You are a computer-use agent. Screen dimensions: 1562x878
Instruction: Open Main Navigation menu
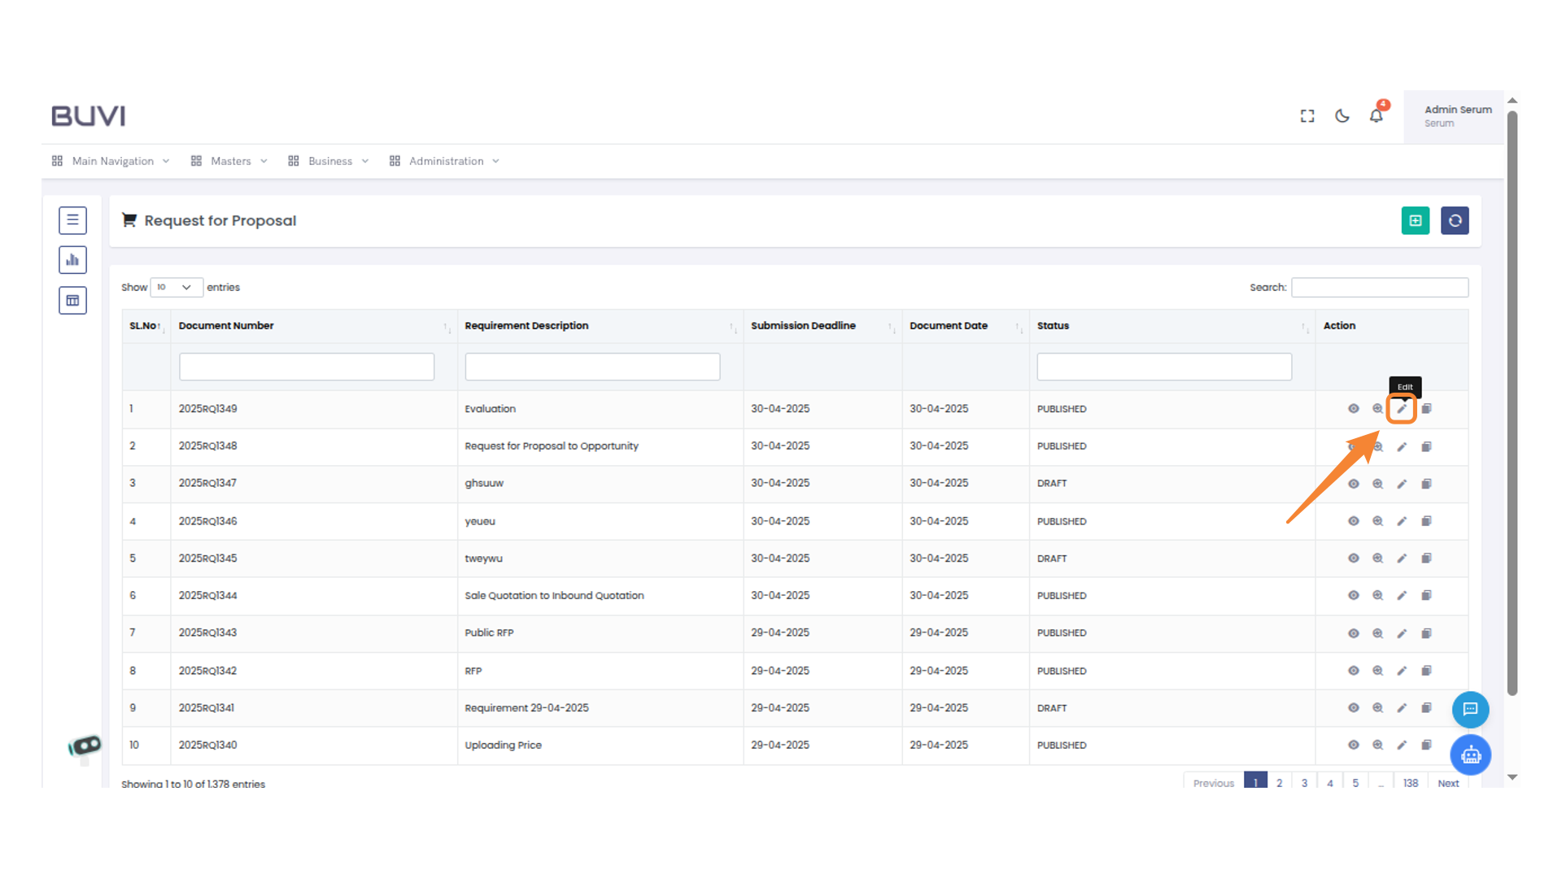pos(111,161)
